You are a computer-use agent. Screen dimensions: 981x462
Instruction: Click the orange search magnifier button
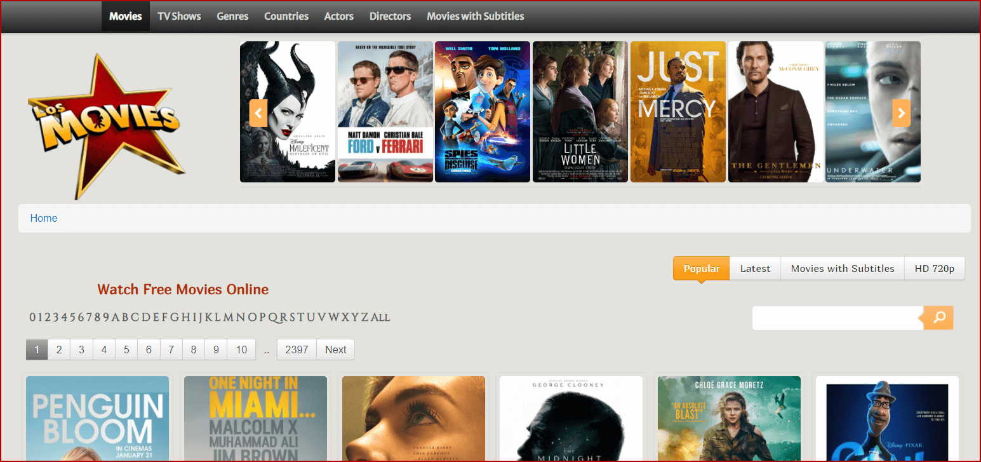coord(938,318)
